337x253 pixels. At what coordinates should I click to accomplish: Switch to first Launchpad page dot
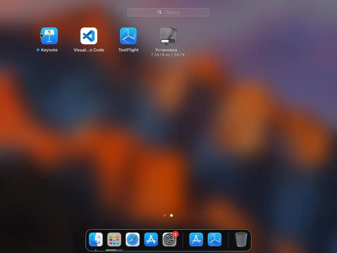(x=165, y=215)
